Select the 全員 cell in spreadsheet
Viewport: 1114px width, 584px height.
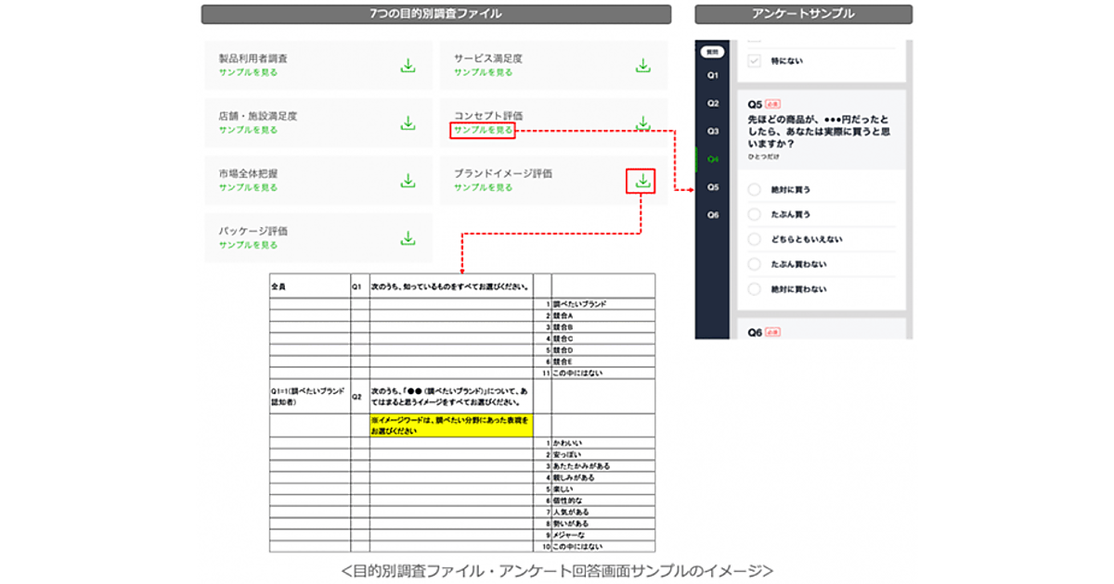click(x=309, y=286)
